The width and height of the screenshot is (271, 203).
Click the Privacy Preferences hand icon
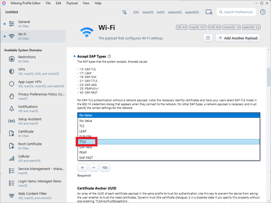[12, 96]
